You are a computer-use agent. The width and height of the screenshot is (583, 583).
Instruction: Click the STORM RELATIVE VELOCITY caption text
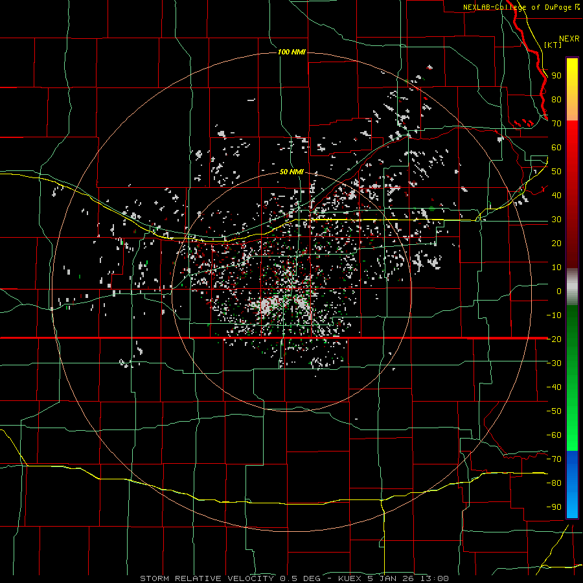click(207, 578)
